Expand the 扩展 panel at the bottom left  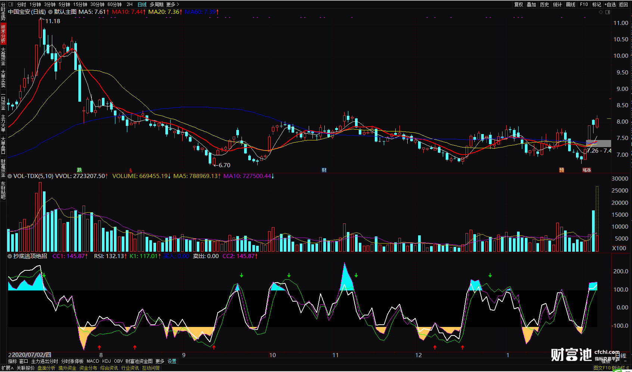7,368
